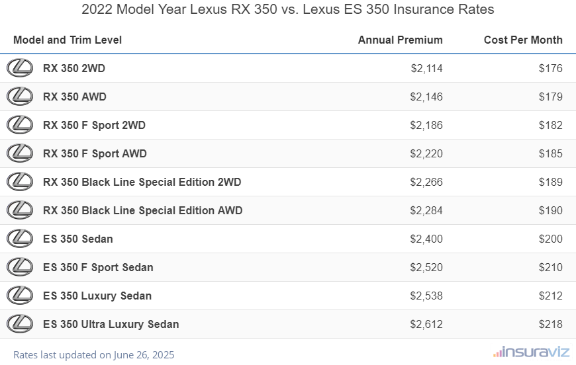
Task: Select the RX 350 2WD row label
Action: (74, 68)
